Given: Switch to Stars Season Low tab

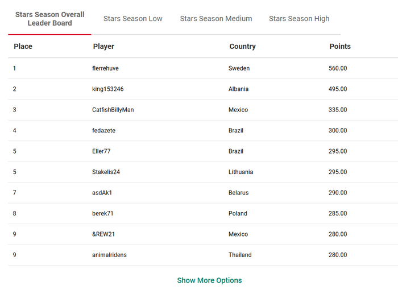Looking at the screenshot, I should (x=133, y=19).
